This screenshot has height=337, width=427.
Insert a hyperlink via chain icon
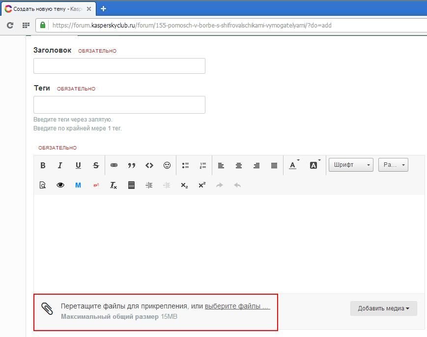tap(114, 165)
